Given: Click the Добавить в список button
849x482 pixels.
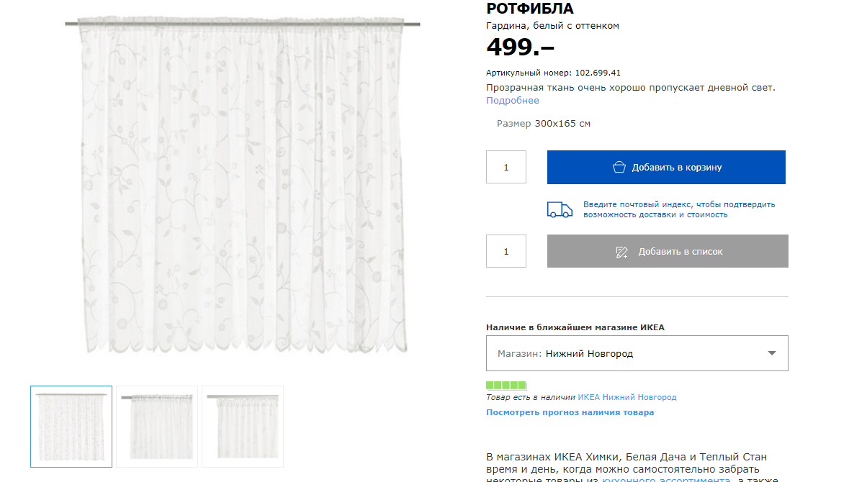Looking at the screenshot, I should (668, 251).
